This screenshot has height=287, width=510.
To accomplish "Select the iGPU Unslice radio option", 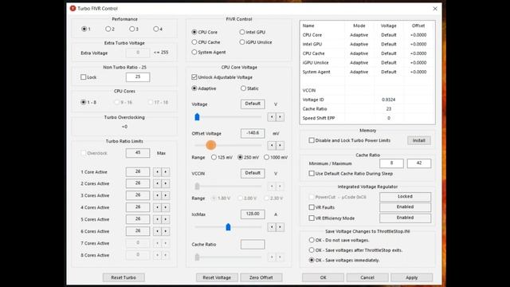I will tap(242, 42).
